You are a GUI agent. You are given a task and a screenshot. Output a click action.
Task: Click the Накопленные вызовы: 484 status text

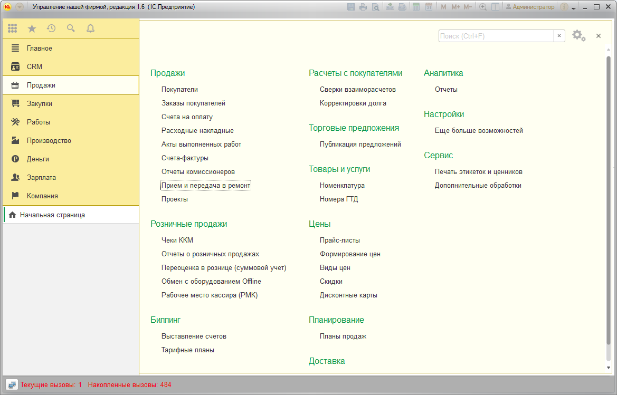click(x=129, y=385)
